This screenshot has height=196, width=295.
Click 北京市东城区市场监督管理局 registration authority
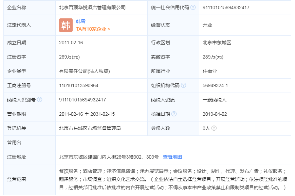pyautogui.click(x=90, y=128)
